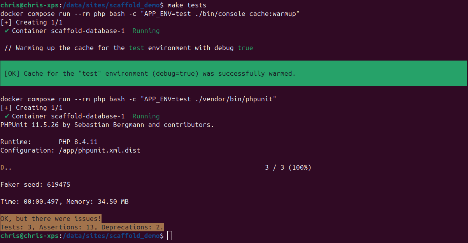Click the green "[OK] Cache" success banner
468x243 pixels.
pyautogui.click(x=233, y=73)
